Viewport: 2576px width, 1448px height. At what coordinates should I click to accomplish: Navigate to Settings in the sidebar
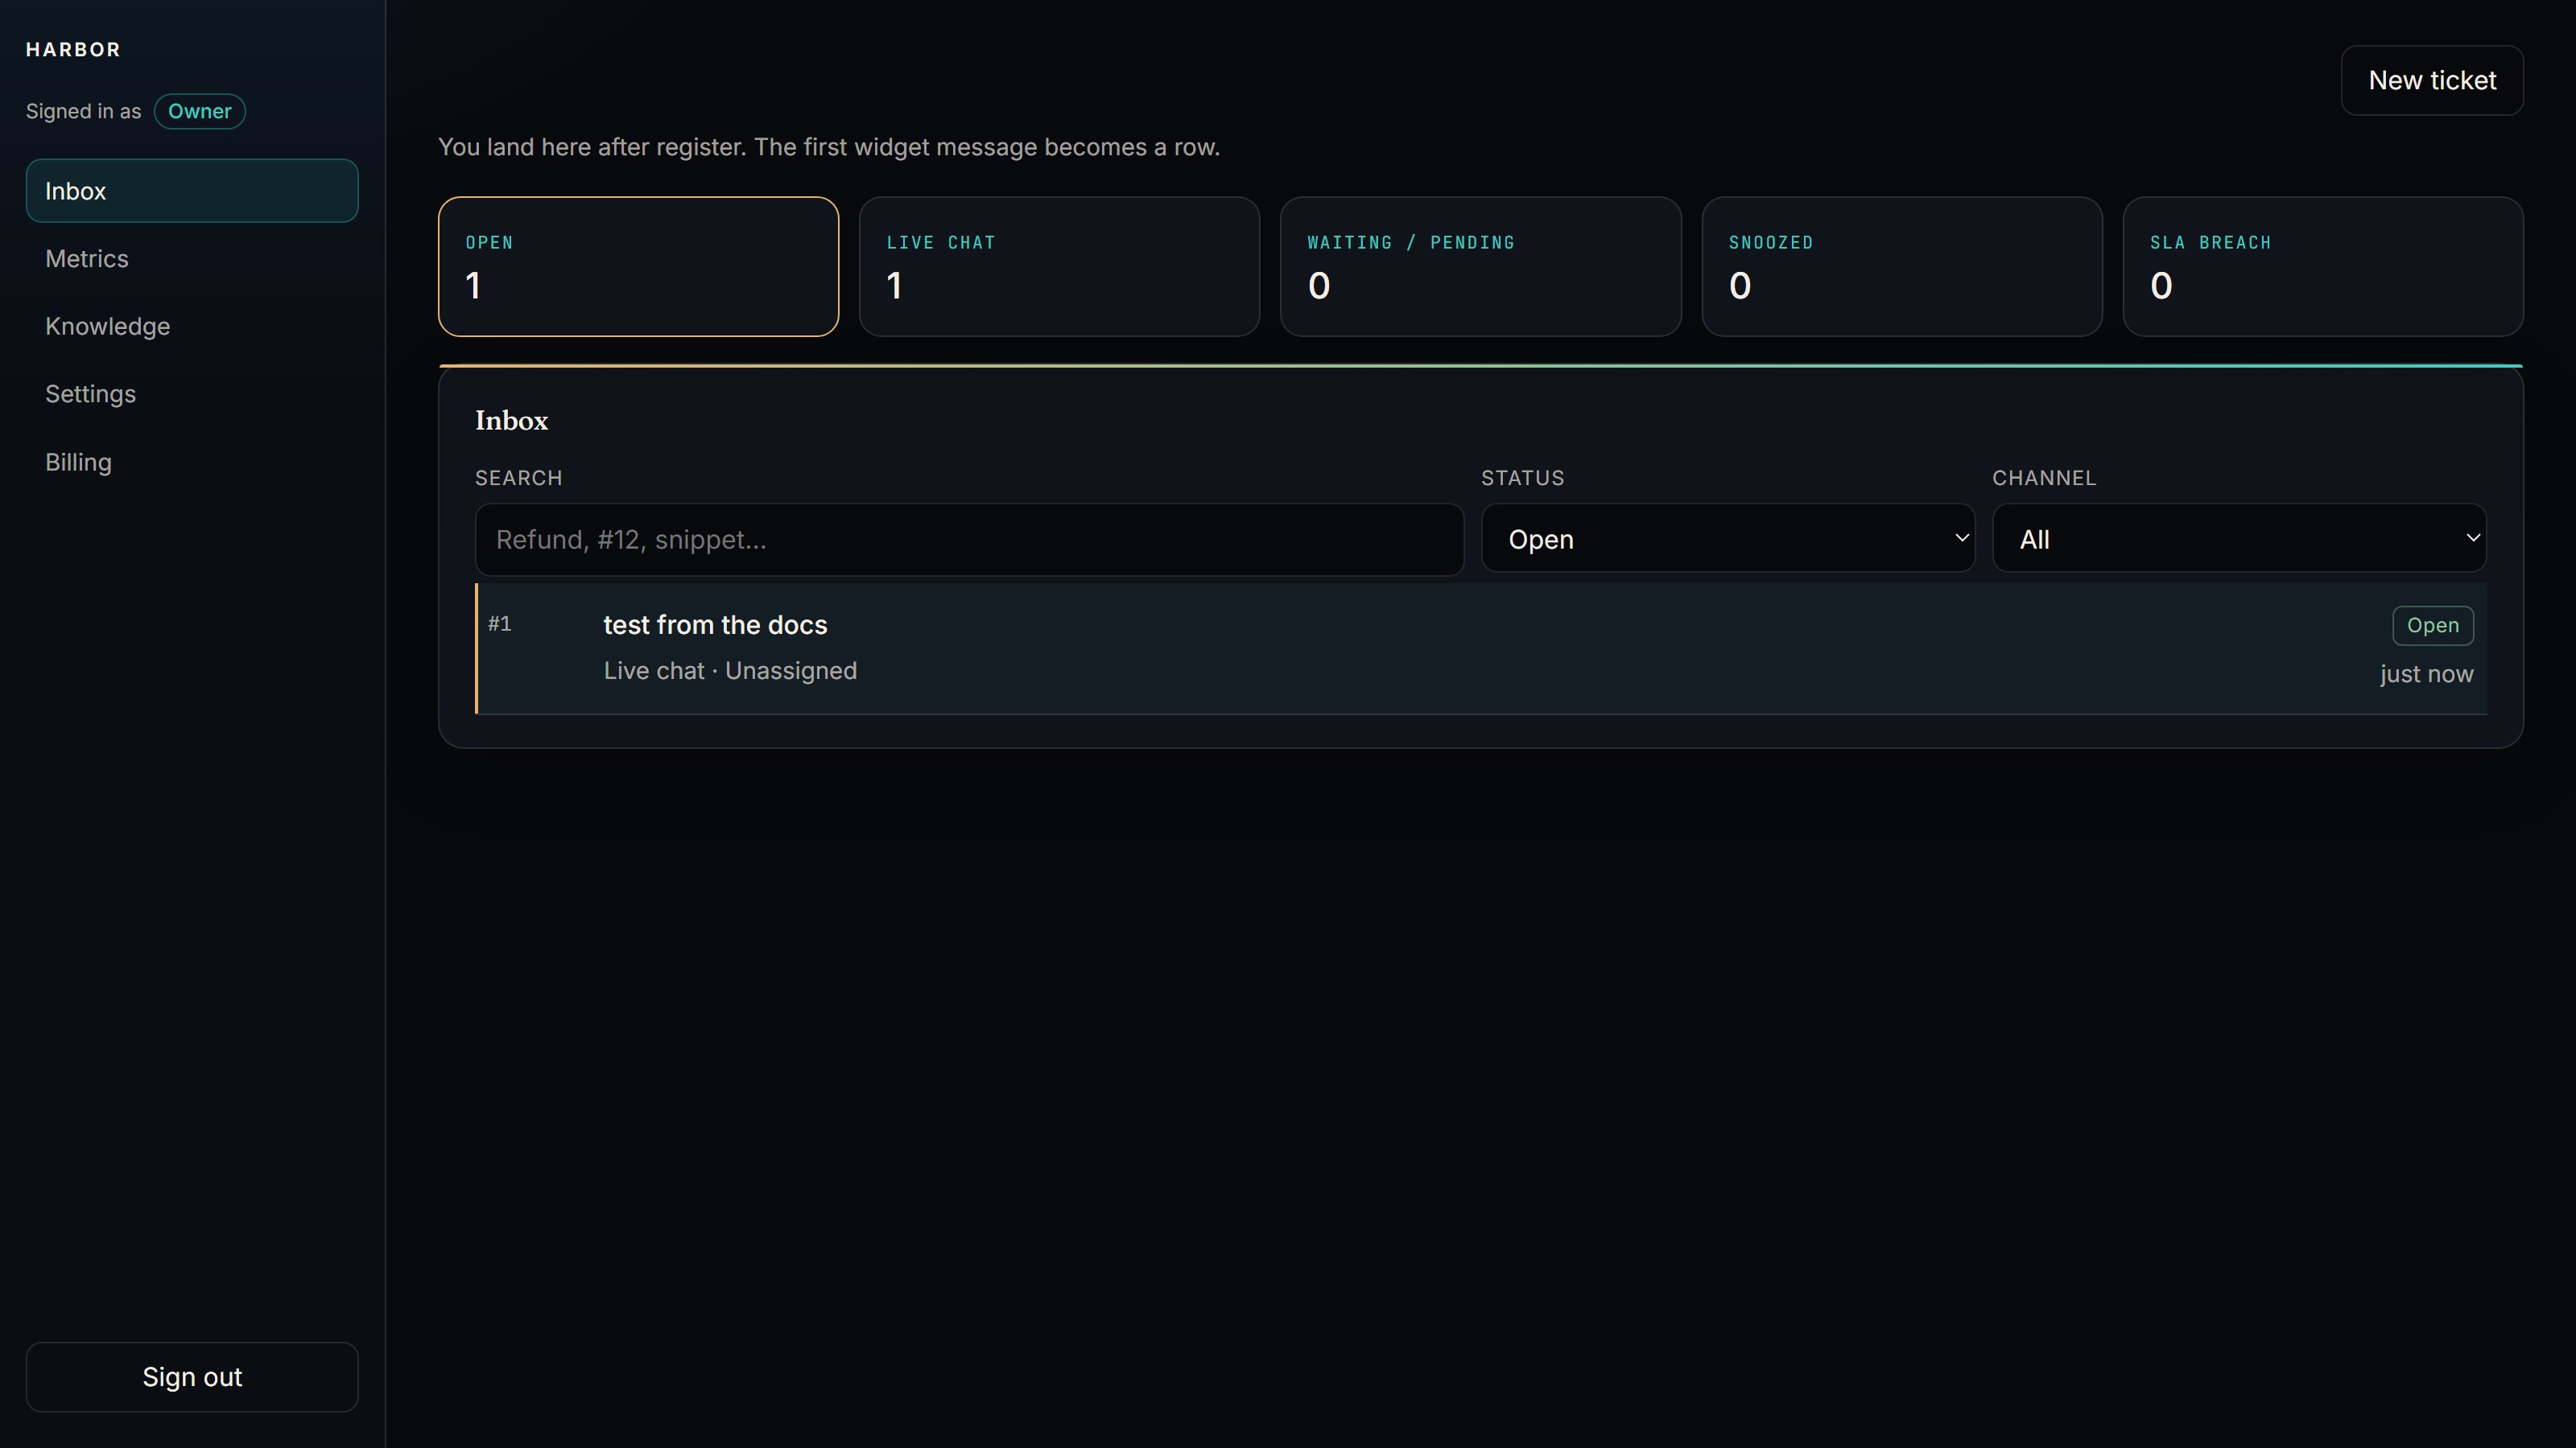(192, 393)
